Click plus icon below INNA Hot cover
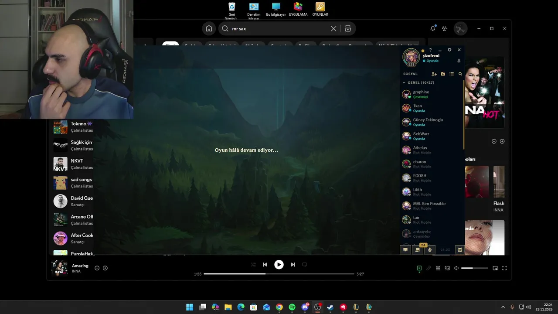The width and height of the screenshot is (558, 314). (502, 141)
